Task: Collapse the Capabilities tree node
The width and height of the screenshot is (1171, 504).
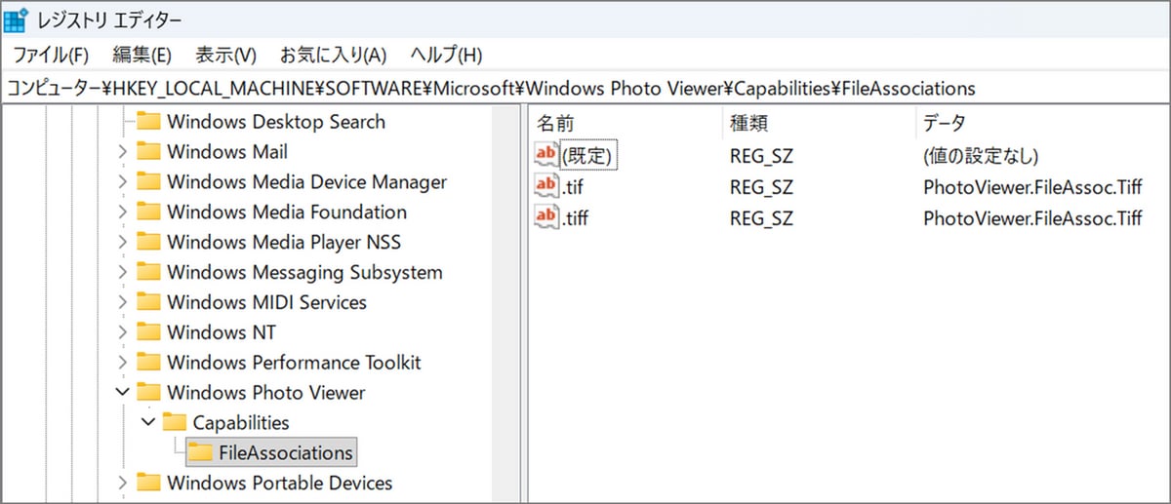Action: pos(147,422)
